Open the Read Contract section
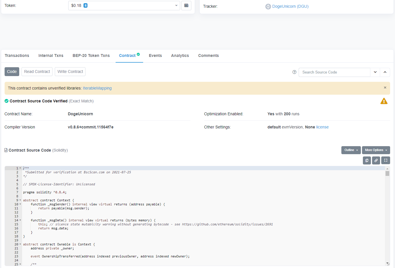 click(37, 72)
